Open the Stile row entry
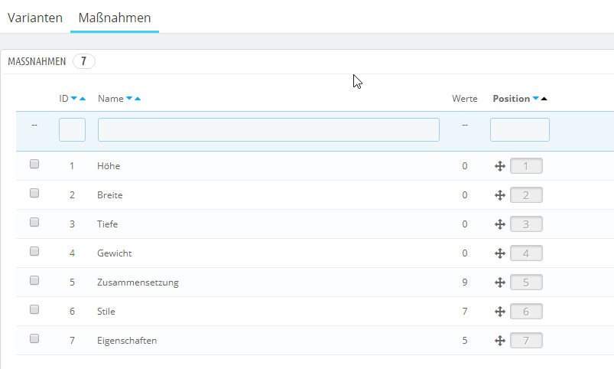The height and width of the screenshot is (369, 614). (106, 312)
